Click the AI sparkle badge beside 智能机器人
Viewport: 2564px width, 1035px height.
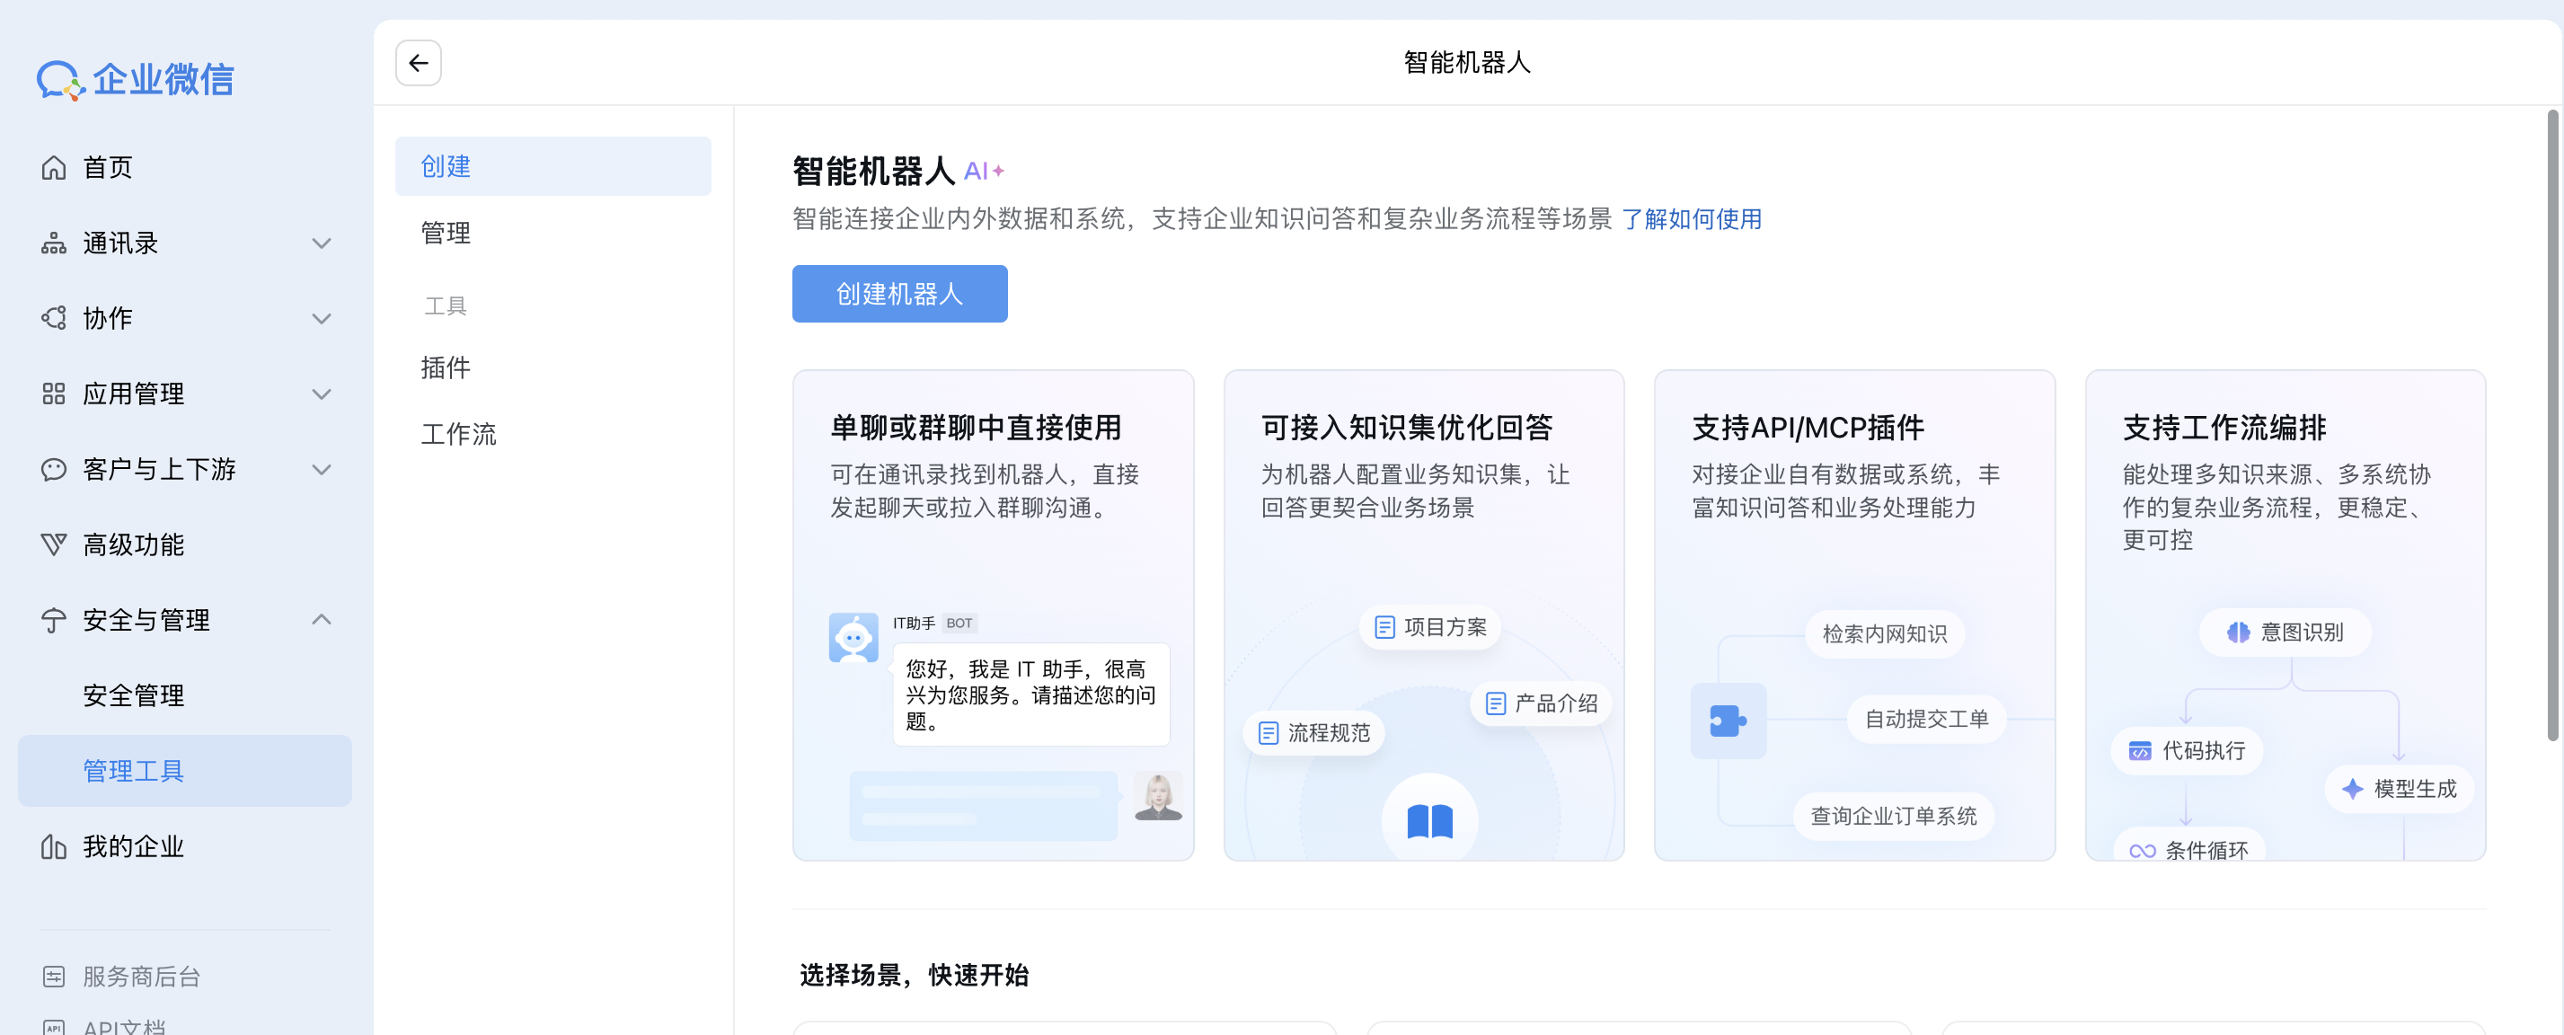(984, 172)
